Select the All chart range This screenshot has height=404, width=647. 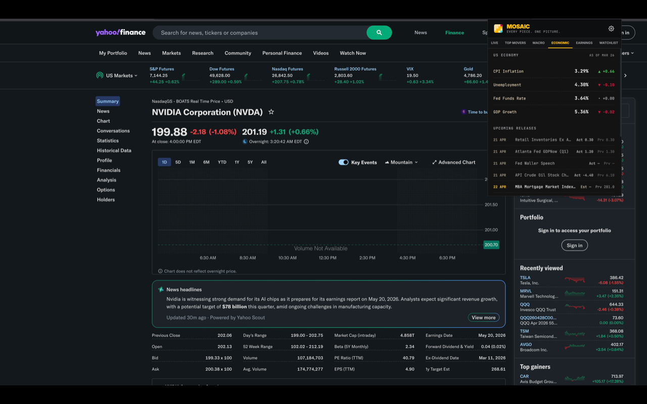click(x=264, y=162)
